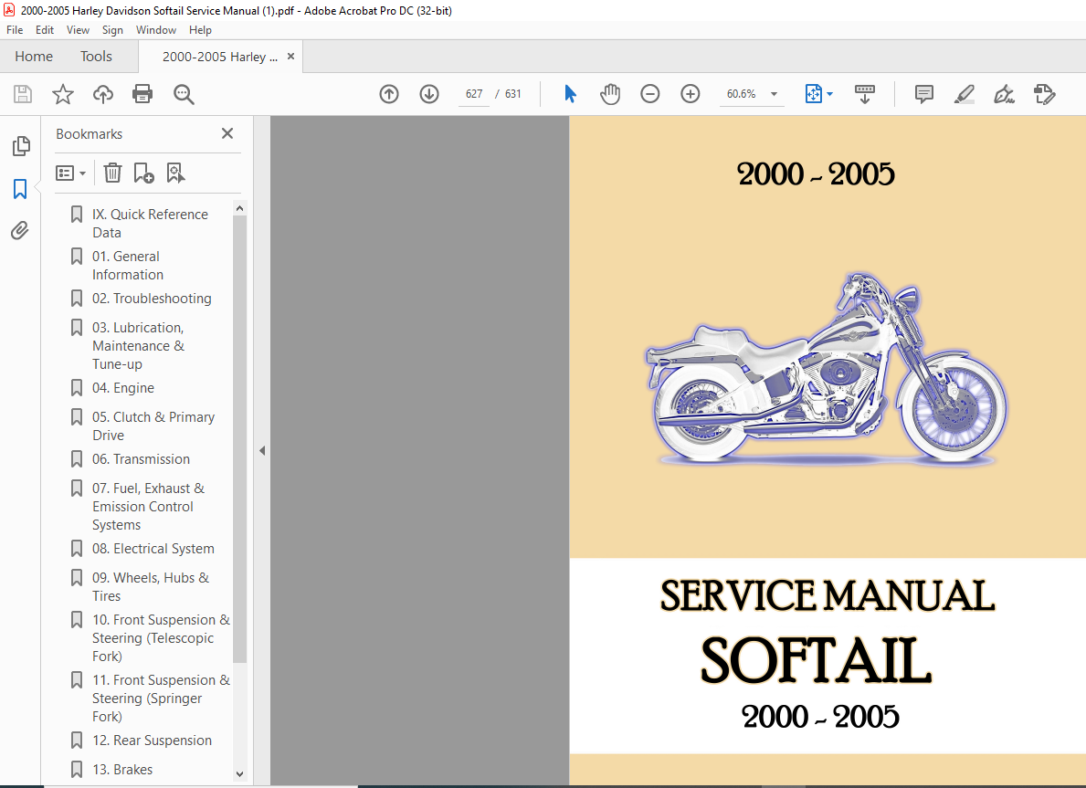Open bookmark 11. Front Suspension Springer Fork

click(161, 698)
